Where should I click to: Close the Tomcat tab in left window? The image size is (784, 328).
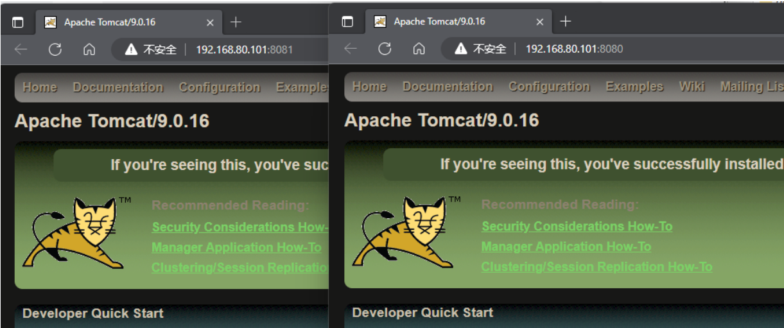click(210, 22)
